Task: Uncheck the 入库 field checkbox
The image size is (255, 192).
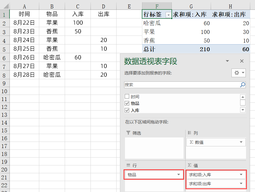Action: (127, 110)
